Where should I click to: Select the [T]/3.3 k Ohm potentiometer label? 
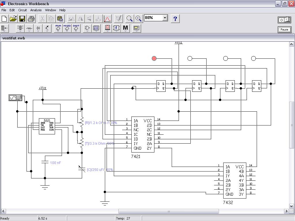tap(99, 143)
